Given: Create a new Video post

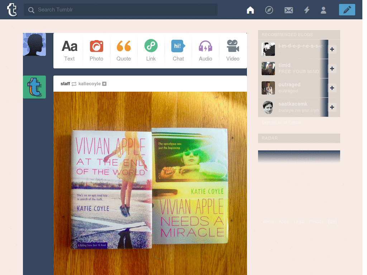Looking at the screenshot, I should tap(233, 50).
